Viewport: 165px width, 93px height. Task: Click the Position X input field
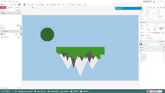coord(149,11)
